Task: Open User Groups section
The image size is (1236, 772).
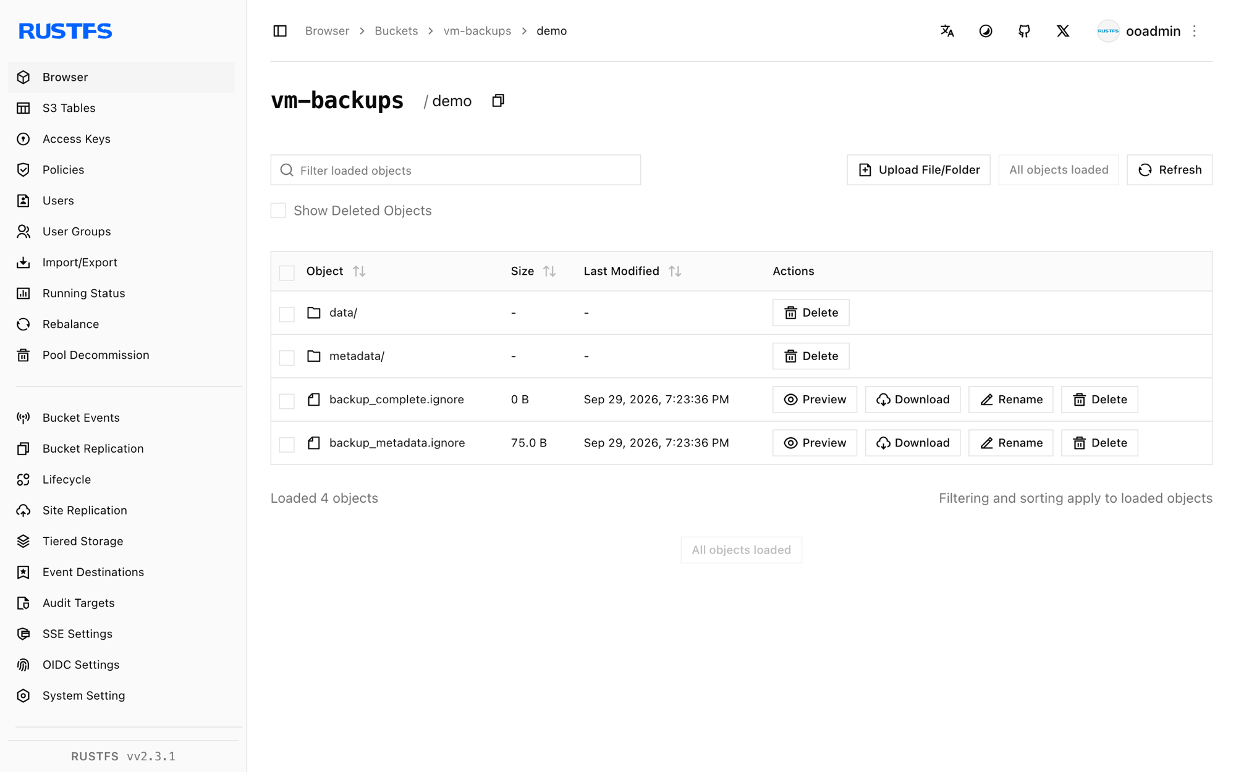Action: click(121, 232)
